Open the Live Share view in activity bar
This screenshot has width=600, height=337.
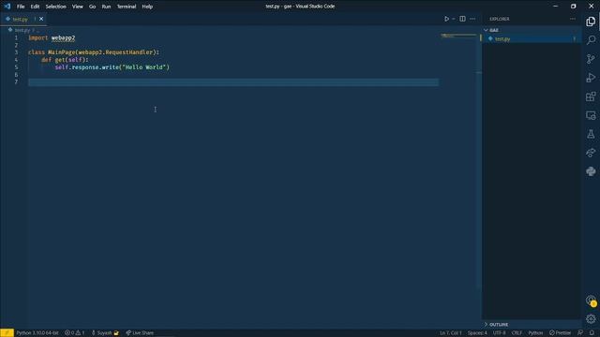591,153
